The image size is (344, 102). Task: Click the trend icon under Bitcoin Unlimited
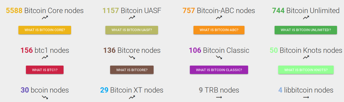(x=306, y=18)
